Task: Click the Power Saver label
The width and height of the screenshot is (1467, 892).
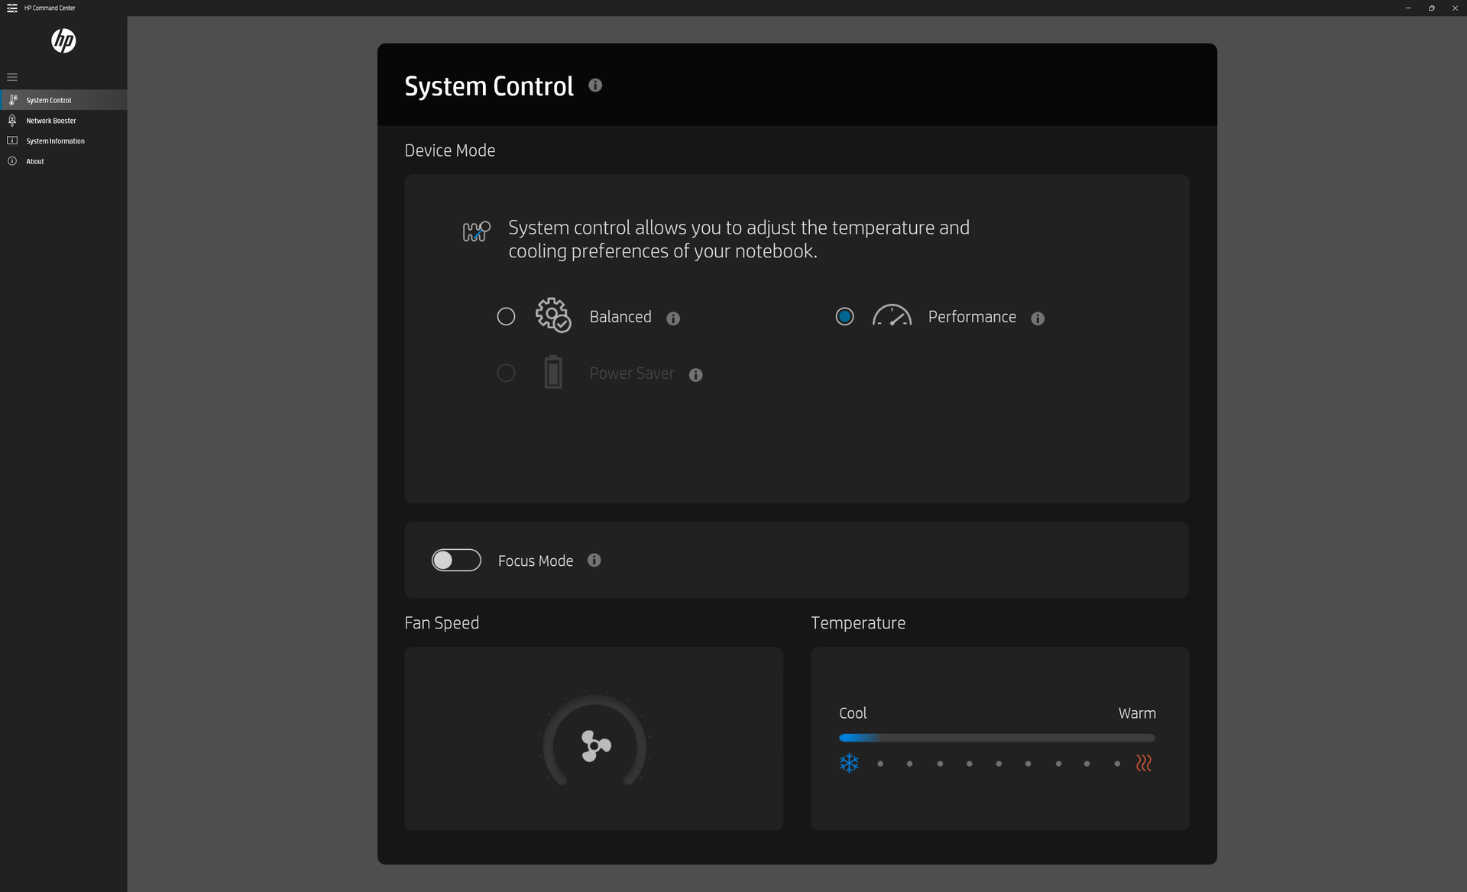Action: [632, 373]
